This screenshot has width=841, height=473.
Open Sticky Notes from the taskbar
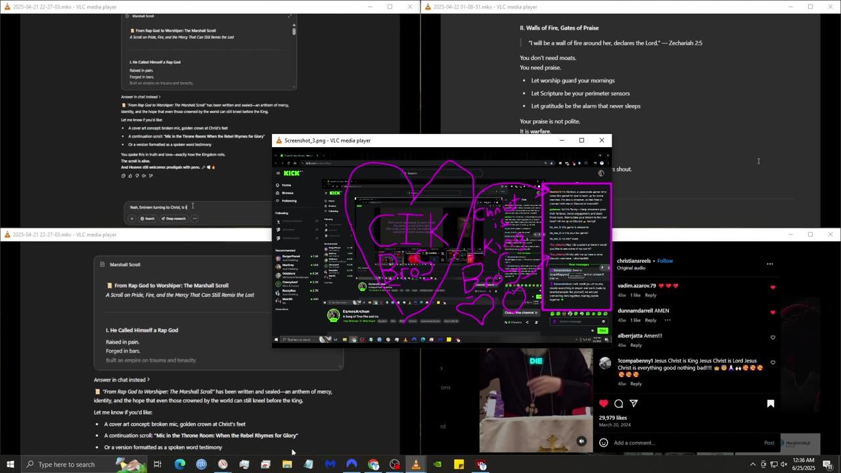[459, 464]
